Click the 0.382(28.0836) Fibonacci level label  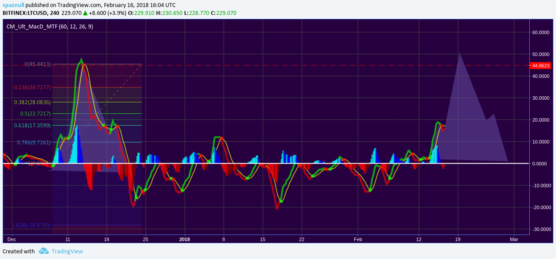tap(32, 102)
